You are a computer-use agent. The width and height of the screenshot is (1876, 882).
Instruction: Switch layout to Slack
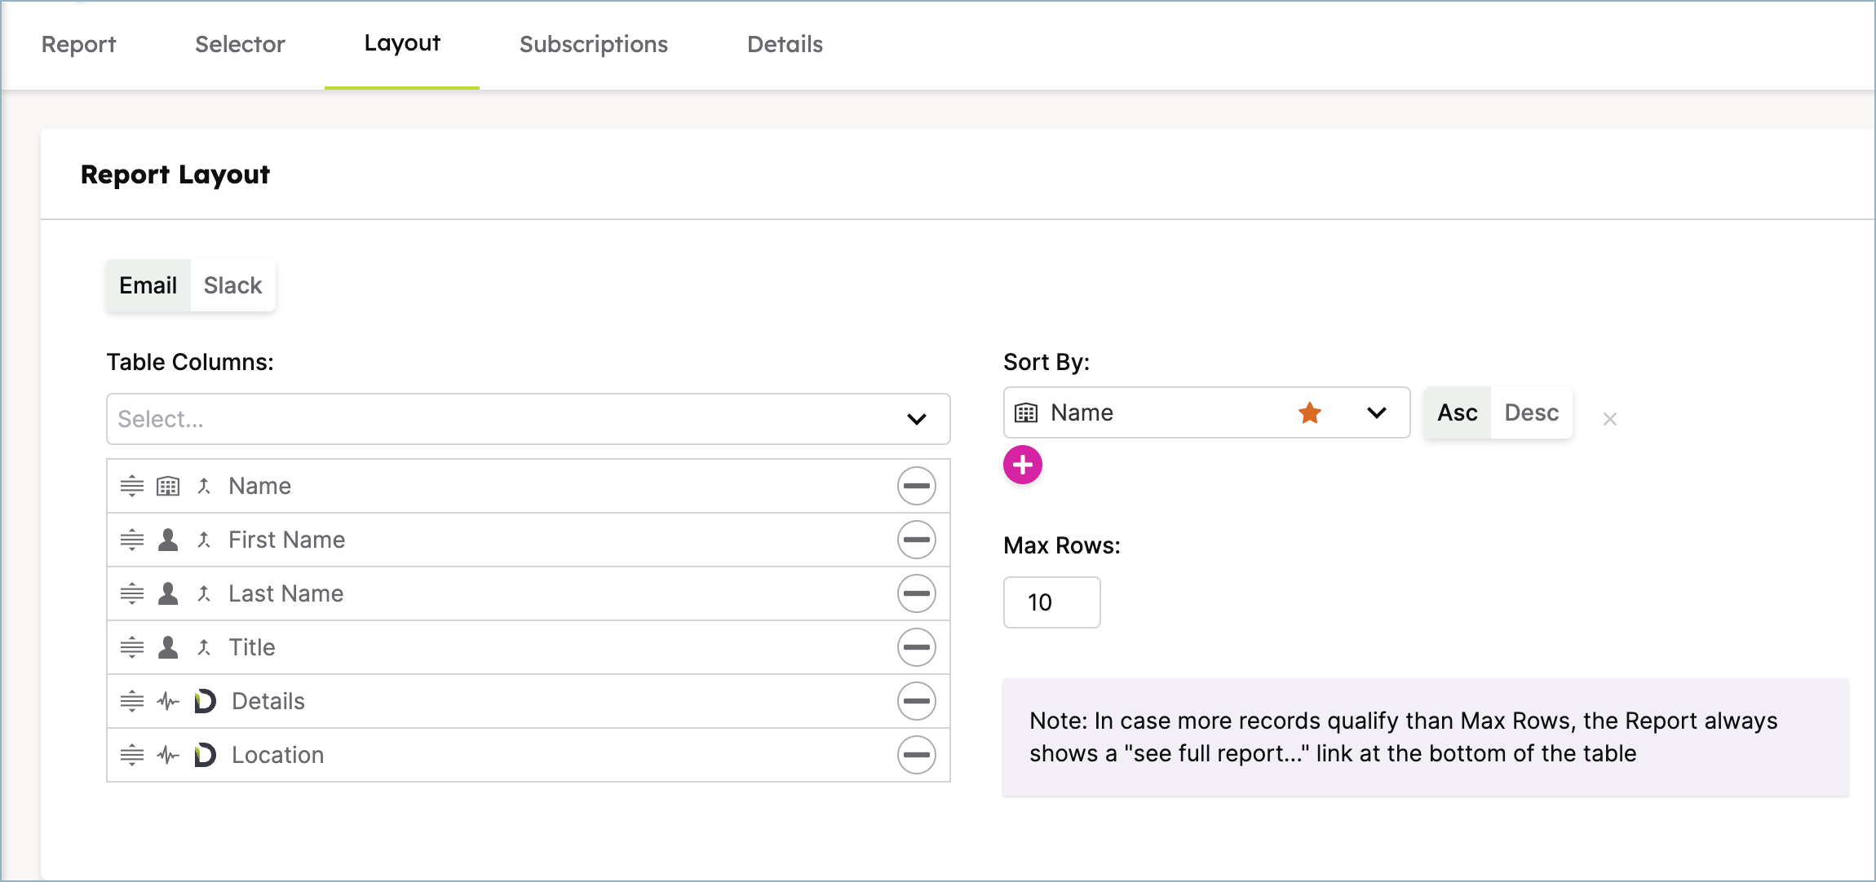point(232,285)
